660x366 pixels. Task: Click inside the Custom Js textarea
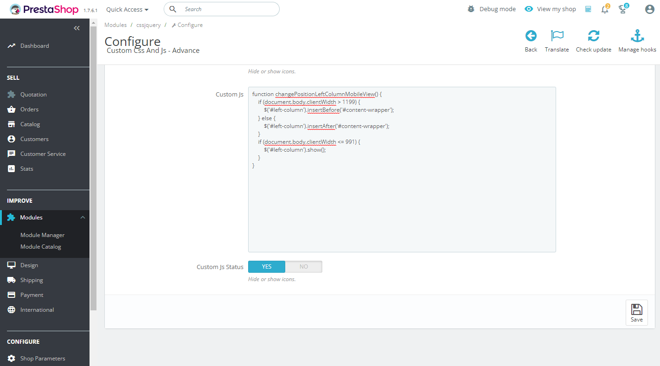coord(402,169)
